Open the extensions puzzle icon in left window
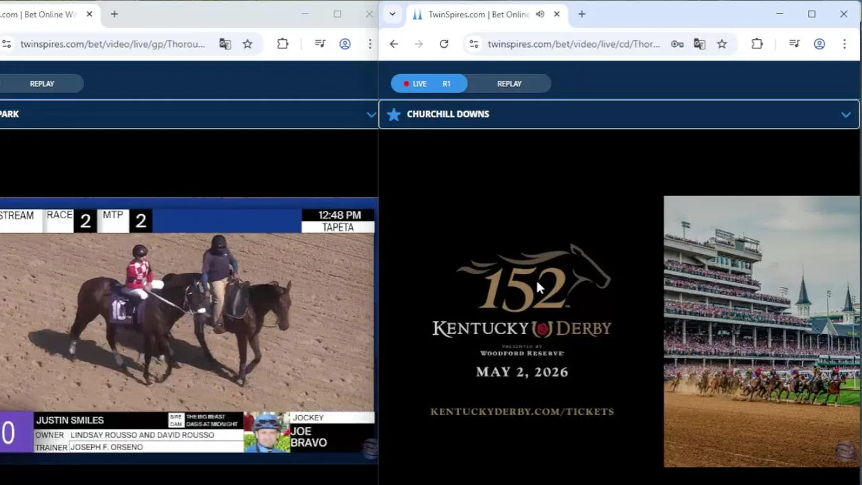Image resolution: width=862 pixels, height=485 pixels. click(283, 44)
